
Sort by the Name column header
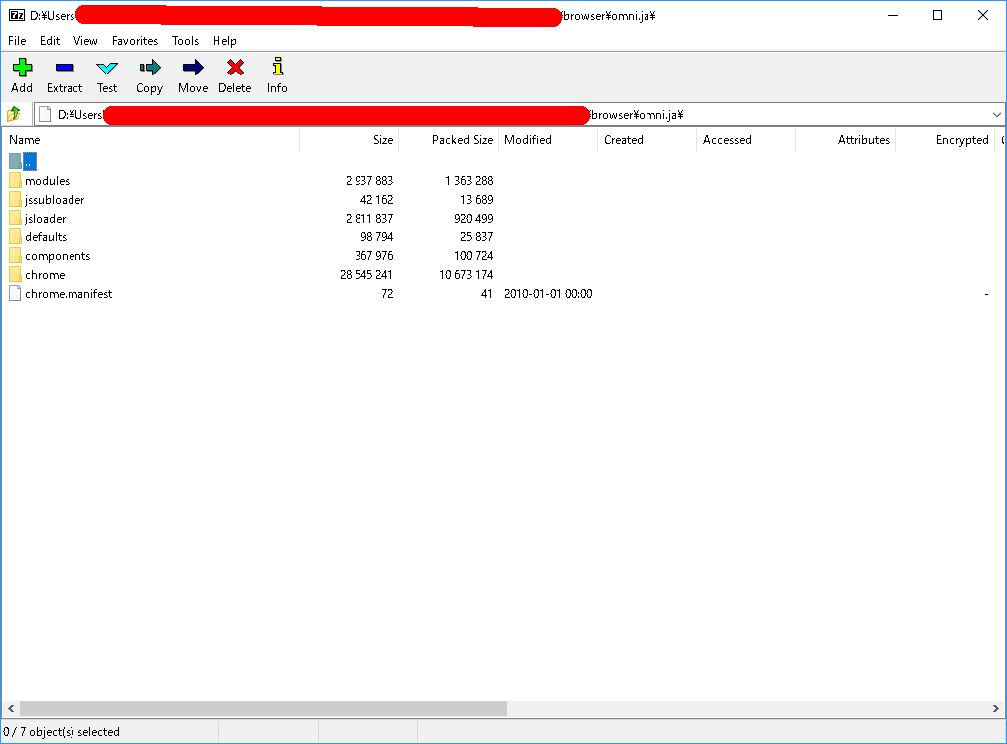(x=150, y=140)
